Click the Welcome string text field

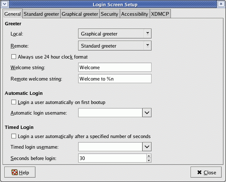click(115, 67)
